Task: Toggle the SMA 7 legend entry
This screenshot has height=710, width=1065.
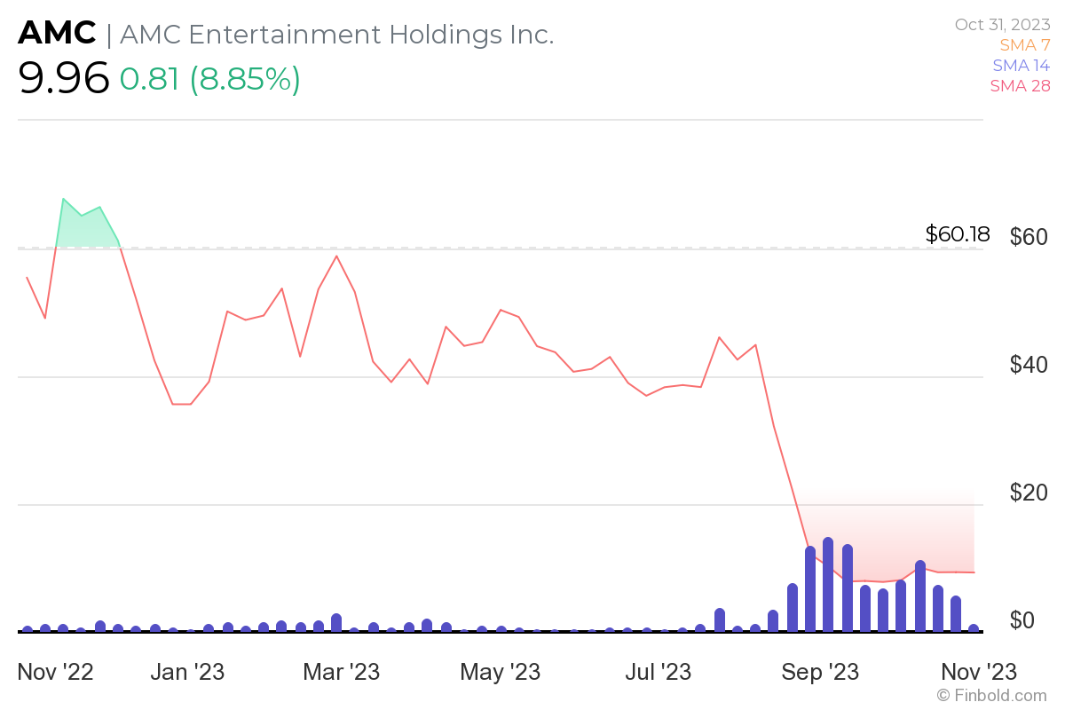Action: 1024,44
